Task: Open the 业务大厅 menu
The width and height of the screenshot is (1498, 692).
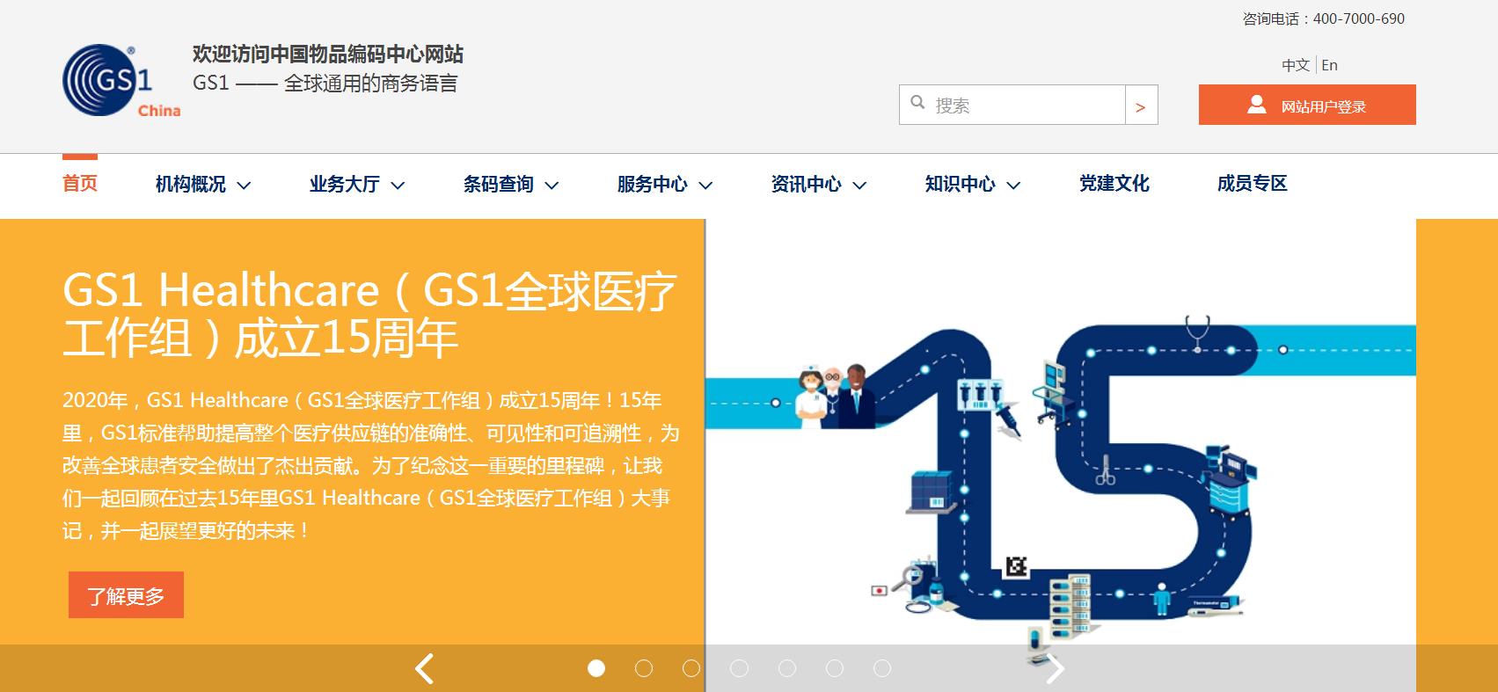Action: (x=345, y=184)
